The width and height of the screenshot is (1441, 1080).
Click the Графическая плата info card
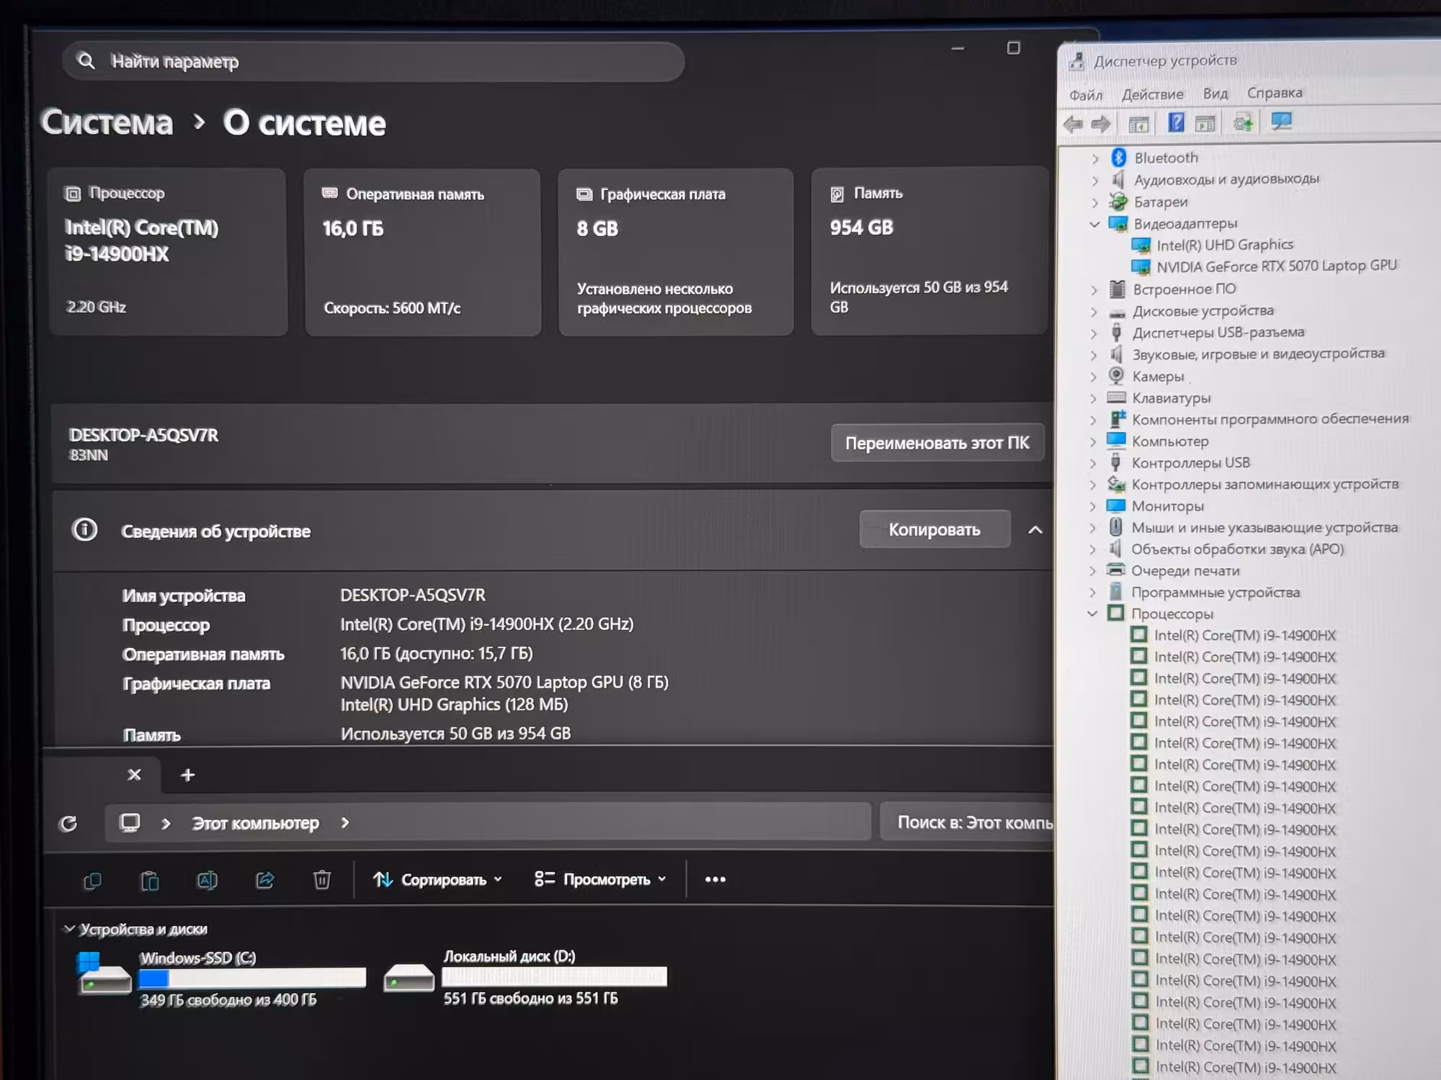pyautogui.click(x=676, y=252)
